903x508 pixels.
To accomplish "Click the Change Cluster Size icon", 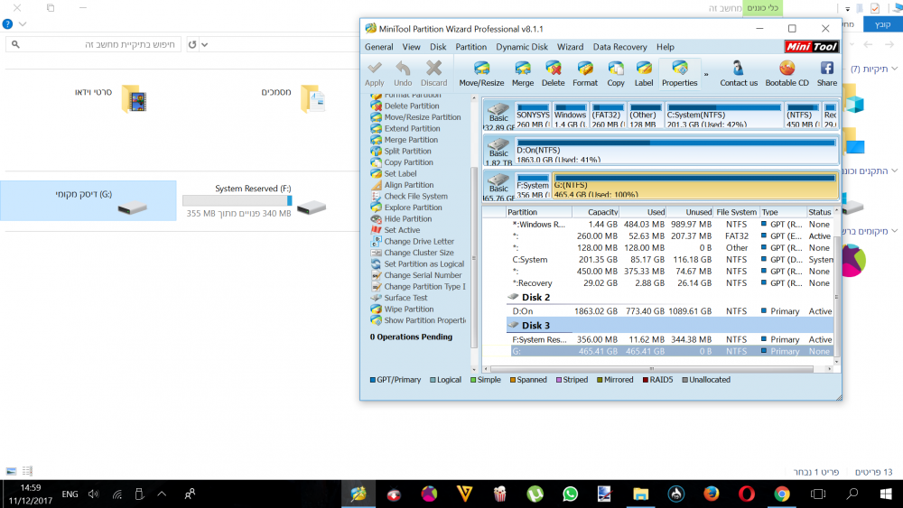I will click(x=376, y=253).
